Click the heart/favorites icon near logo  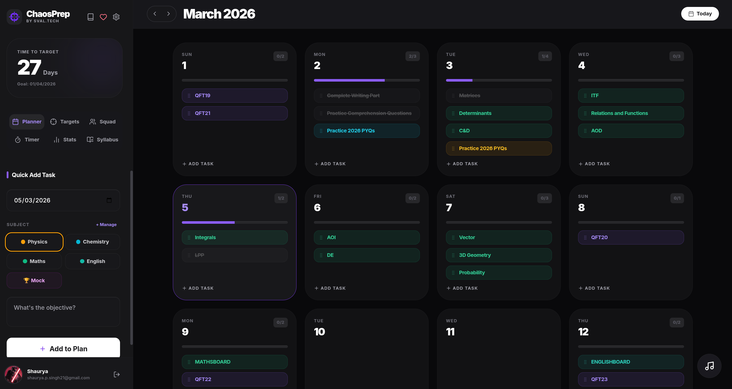coord(103,17)
